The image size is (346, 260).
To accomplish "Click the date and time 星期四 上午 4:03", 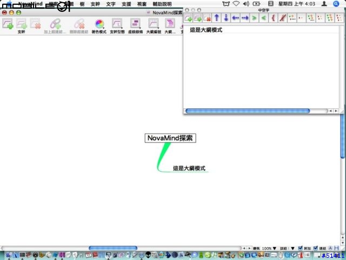I will [297, 4].
